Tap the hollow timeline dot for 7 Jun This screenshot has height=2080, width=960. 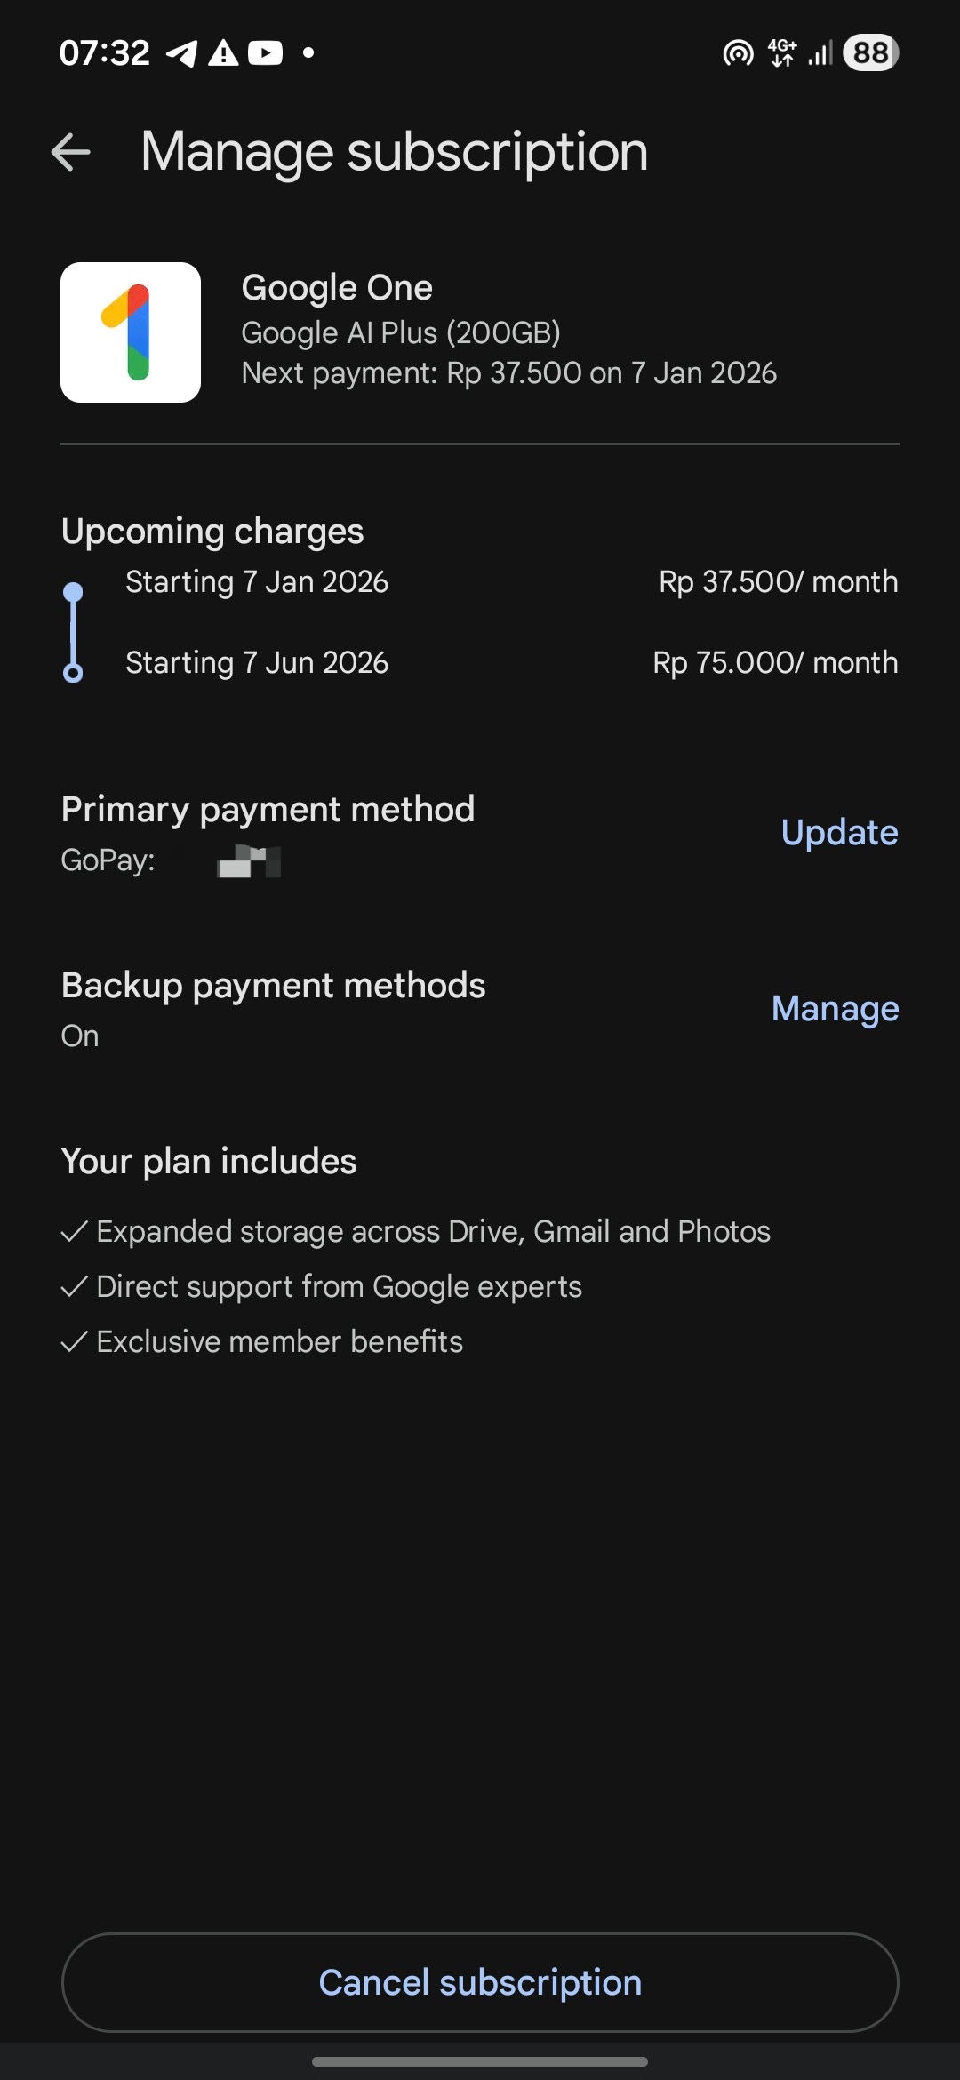(x=73, y=673)
